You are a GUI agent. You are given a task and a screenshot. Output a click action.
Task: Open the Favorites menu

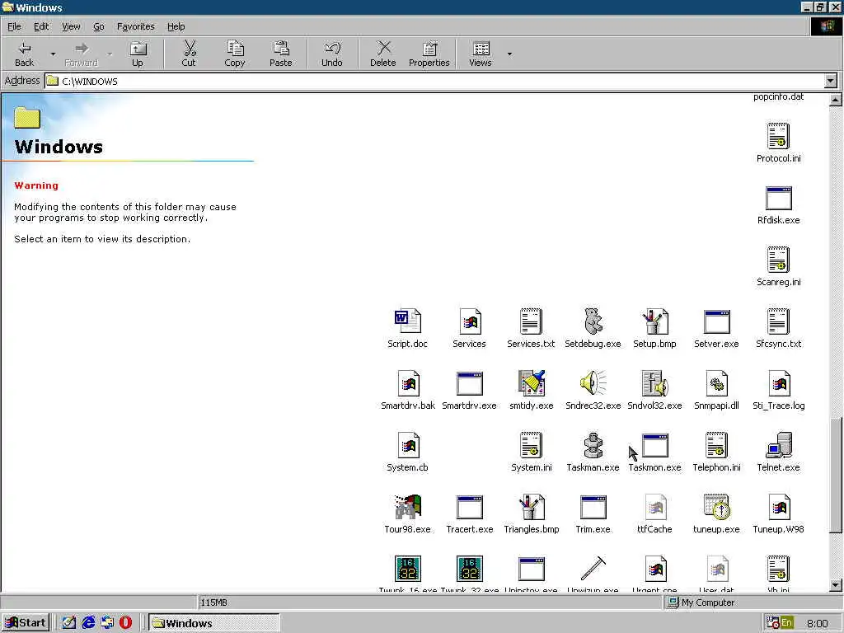click(136, 26)
